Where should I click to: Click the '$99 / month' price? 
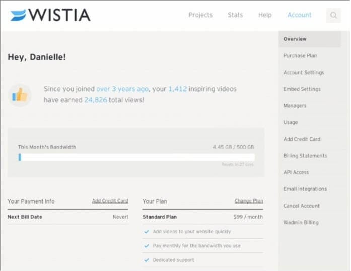pos(248,217)
